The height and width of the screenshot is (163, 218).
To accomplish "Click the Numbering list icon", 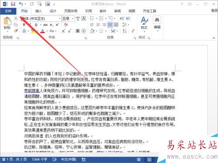I will 101,19.
